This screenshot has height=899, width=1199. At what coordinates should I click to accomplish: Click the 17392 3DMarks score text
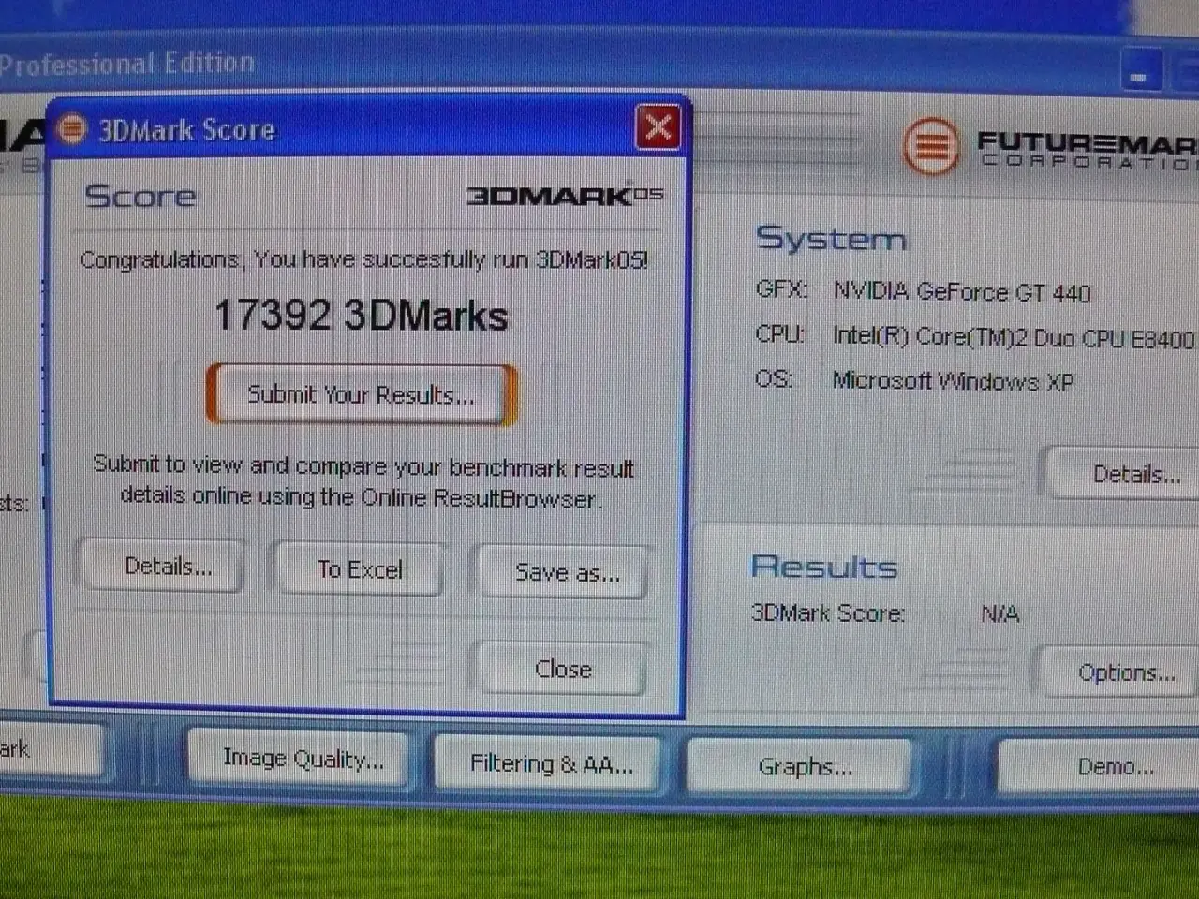point(361,316)
